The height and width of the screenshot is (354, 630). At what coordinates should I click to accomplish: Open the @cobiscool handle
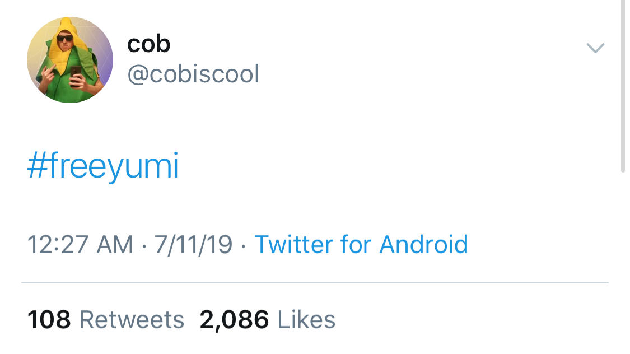coord(193,74)
